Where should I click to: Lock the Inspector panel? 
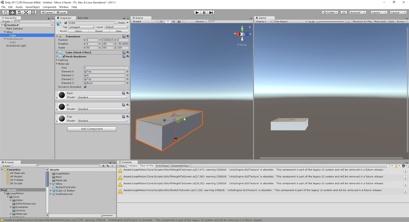[x=124, y=18]
